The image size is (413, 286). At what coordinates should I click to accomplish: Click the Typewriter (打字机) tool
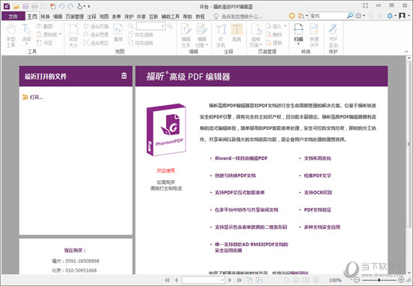221,35
